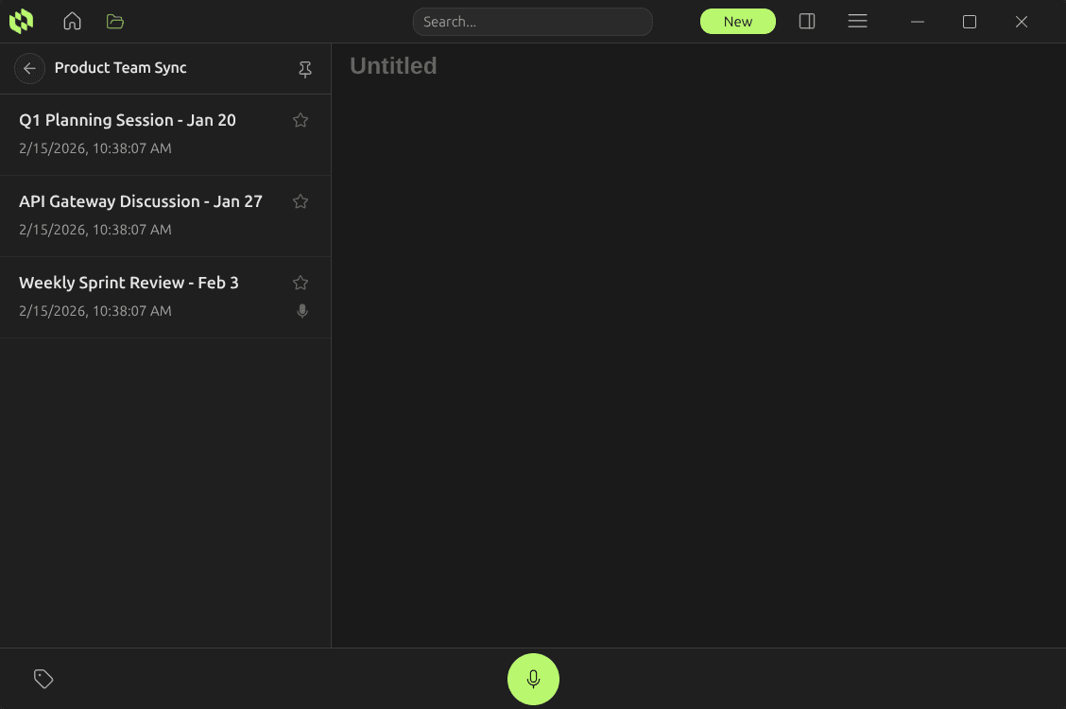Go back with the arrow button
Viewport: 1066px width, 709px height.
click(x=29, y=68)
